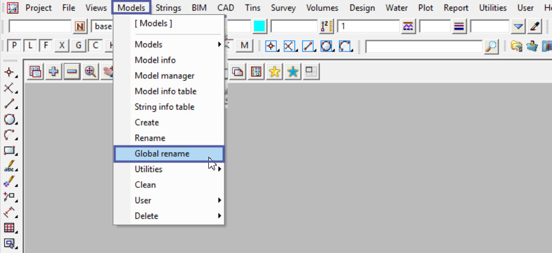Click the search text field
This screenshot has width=552, height=253.
[424, 46]
